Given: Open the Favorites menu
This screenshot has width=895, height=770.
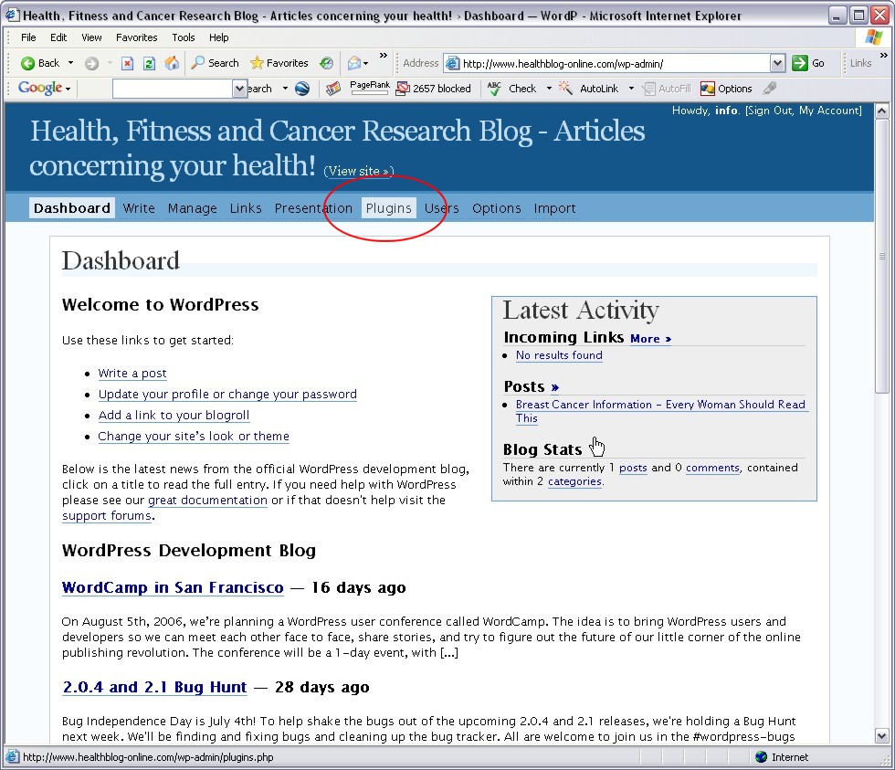Looking at the screenshot, I should tap(136, 37).
